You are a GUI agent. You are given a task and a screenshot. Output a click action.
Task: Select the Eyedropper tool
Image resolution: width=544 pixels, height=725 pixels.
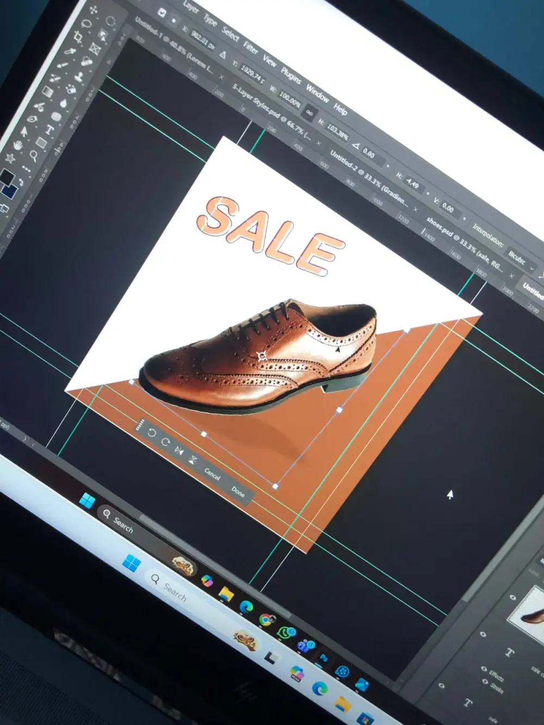tap(70, 51)
